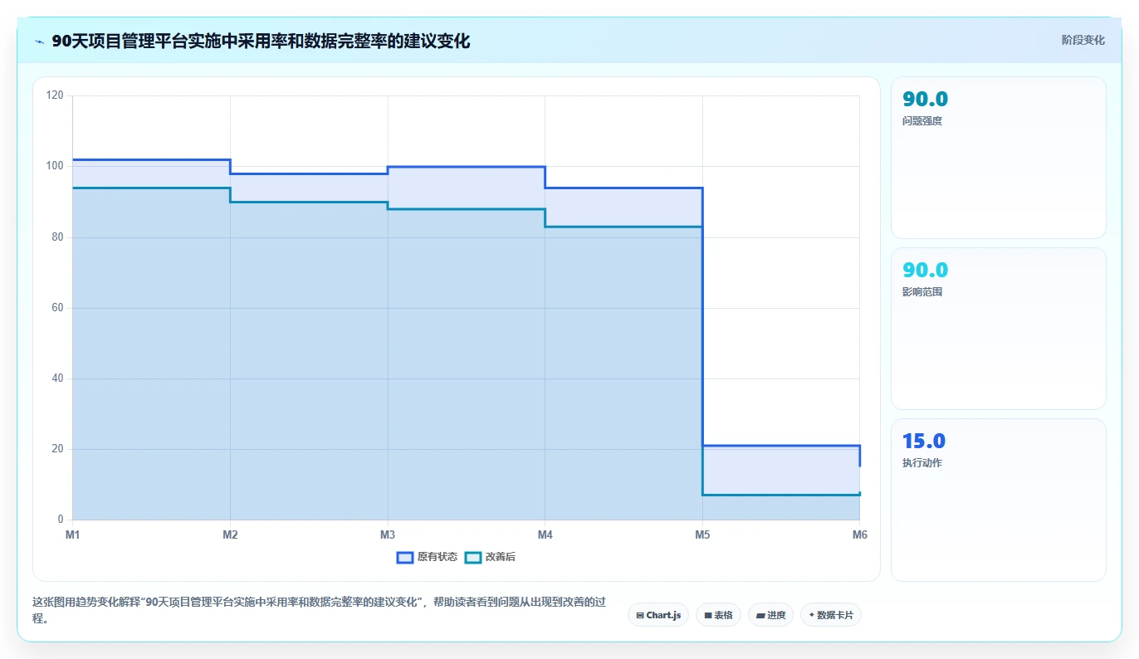
Task: Click the 阶段变化 label in header
Action: pyautogui.click(x=1083, y=40)
